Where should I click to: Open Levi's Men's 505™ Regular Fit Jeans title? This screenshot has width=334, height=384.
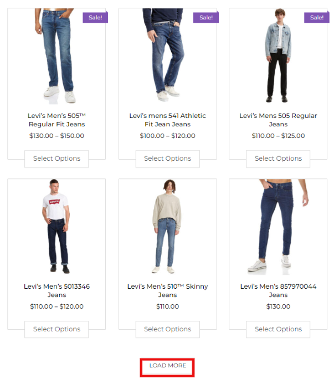tap(56, 120)
